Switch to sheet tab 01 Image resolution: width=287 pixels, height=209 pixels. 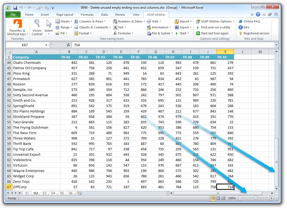(x=27, y=193)
